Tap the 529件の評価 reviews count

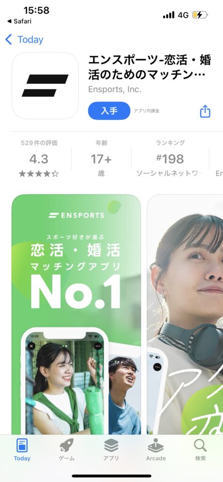point(39,143)
